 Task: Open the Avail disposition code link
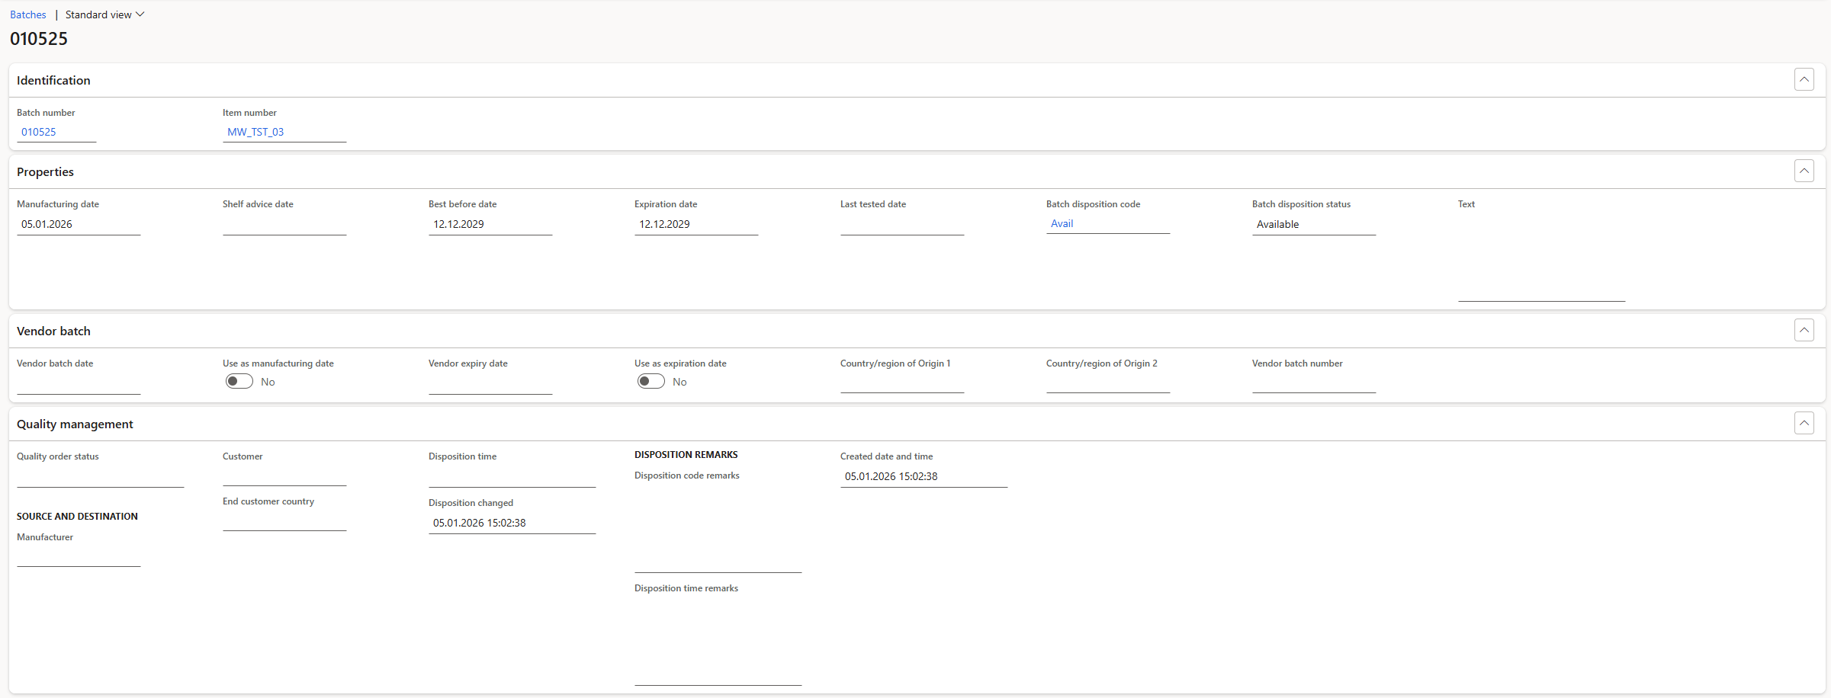[x=1062, y=223]
